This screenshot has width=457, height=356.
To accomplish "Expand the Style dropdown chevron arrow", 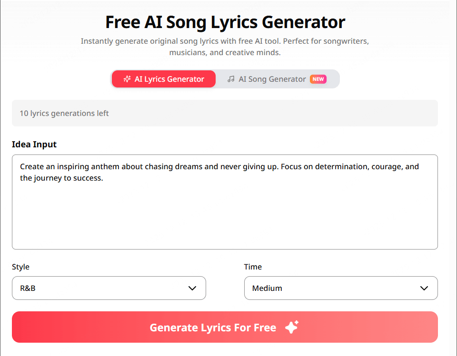I will 192,288.
